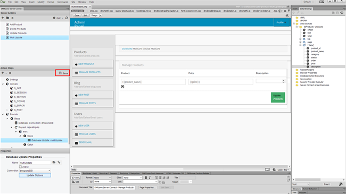Collapse the Globals tree node
This screenshot has height=194, width=346.
click(3, 84)
